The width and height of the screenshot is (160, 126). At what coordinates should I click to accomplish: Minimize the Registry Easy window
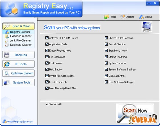149,3
